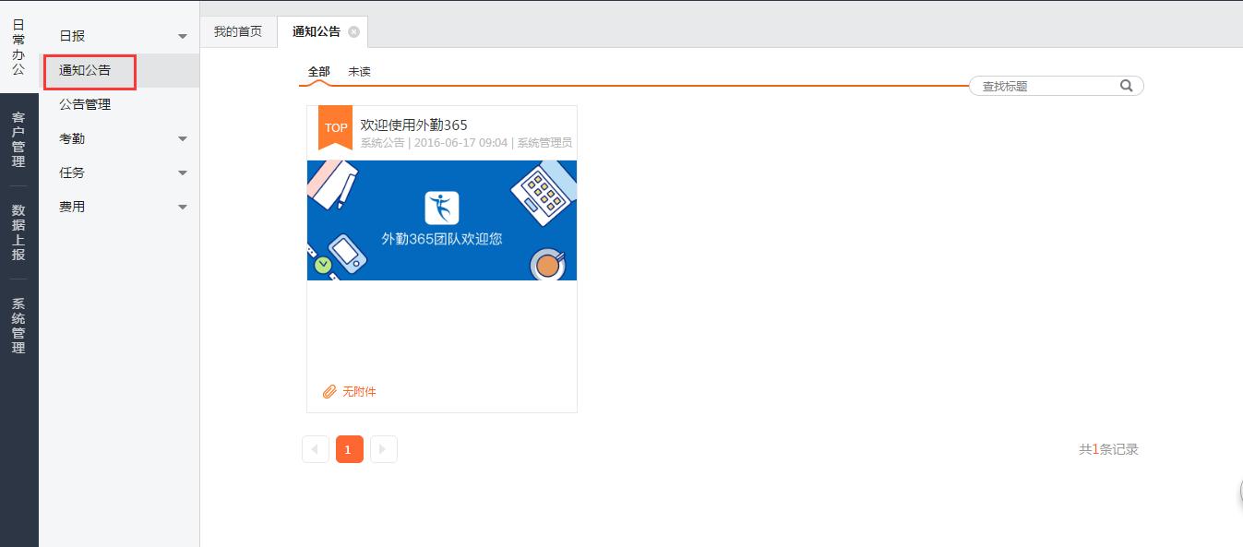Click the orange TOP ribbon badge
Screen dimensions: 1243x547
tap(335, 127)
